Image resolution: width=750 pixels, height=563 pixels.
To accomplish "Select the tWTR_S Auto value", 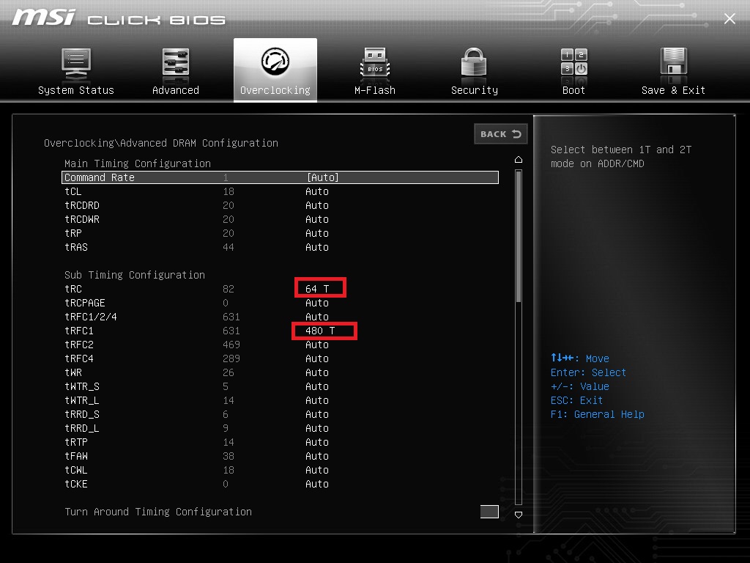I will [x=317, y=386].
